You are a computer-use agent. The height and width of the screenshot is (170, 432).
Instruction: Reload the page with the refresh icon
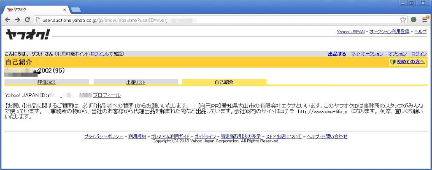(x=27, y=20)
